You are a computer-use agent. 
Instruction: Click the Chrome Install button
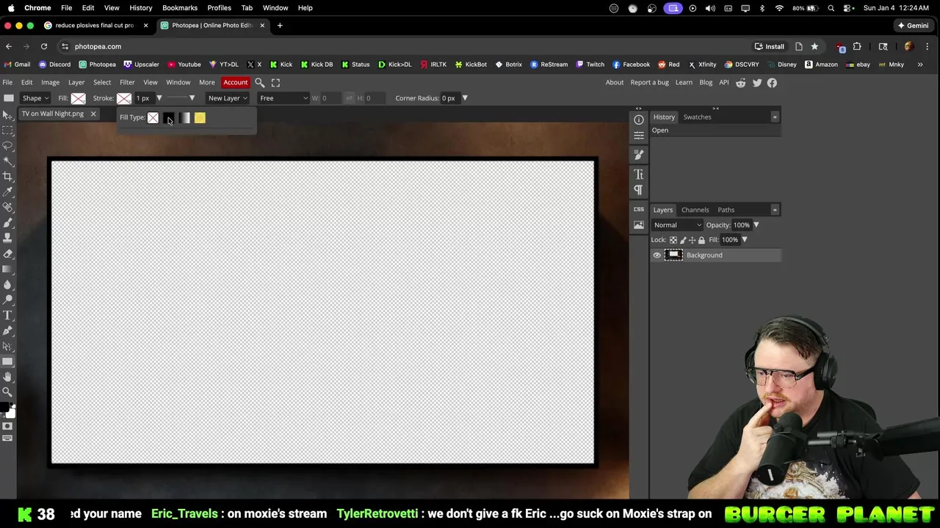[x=770, y=46]
